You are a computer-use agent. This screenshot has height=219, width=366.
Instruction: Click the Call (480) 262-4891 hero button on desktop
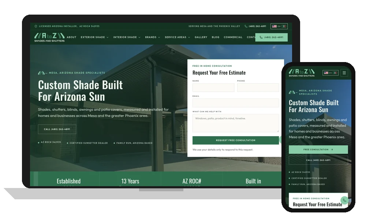coord(57,129)
